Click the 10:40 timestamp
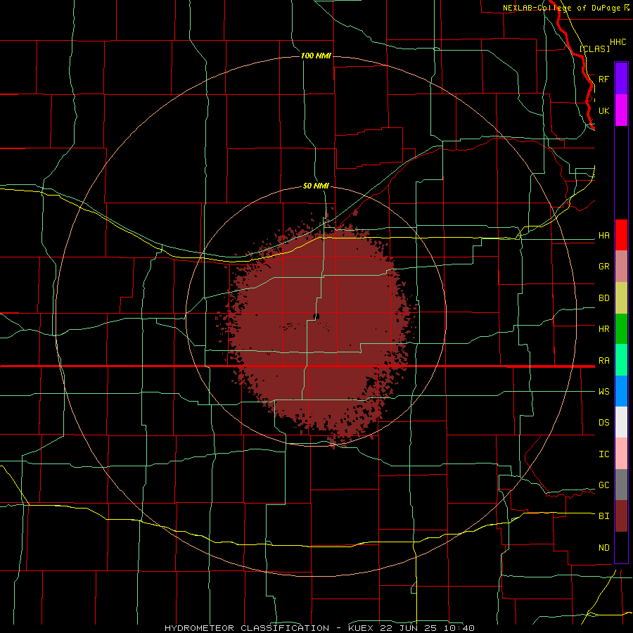The width and height of the screenshot is (633, 633). click(459, 628)
